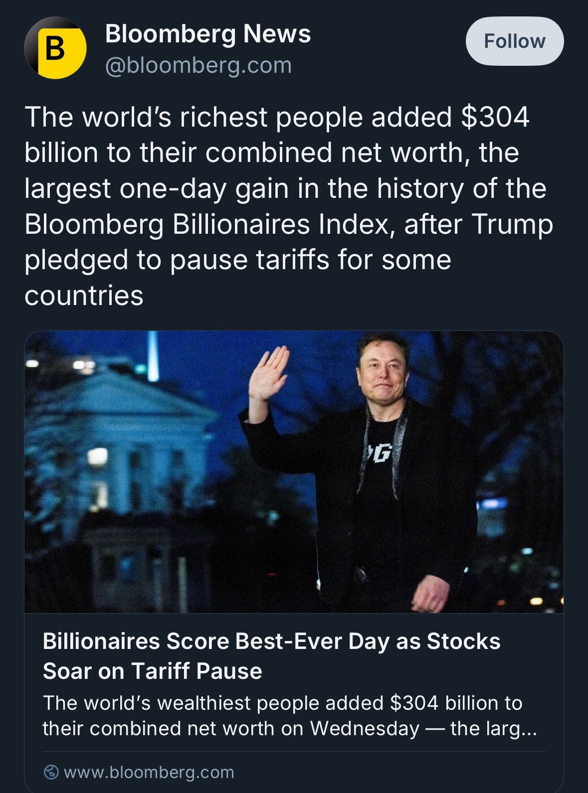Click the lit monument spire in the photo
Image resolution: width=588 pixels, height=793 pixels.
[x=153, y=356]
